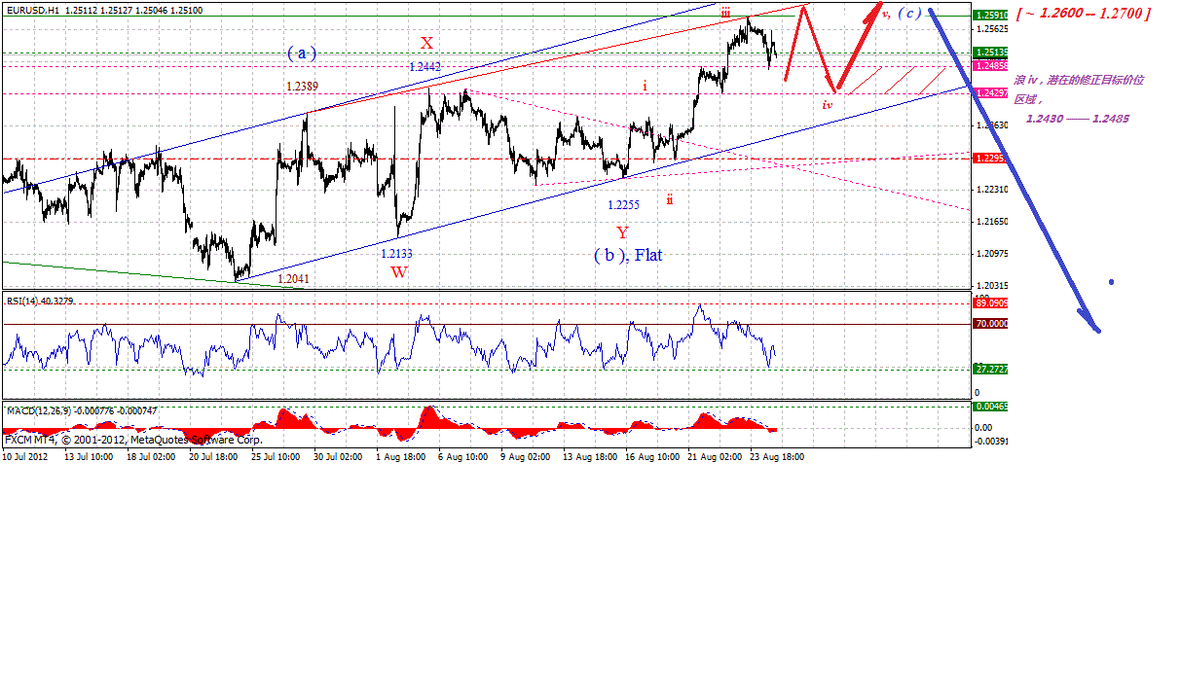Click the 1.2133 price annotation
1181x675 pixels.
point(396,253)
